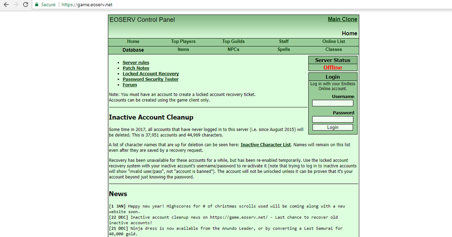The width and height of the screenshot is (452, 237).
Task: Open the Inactive Character List link
Action: point(265,145)
